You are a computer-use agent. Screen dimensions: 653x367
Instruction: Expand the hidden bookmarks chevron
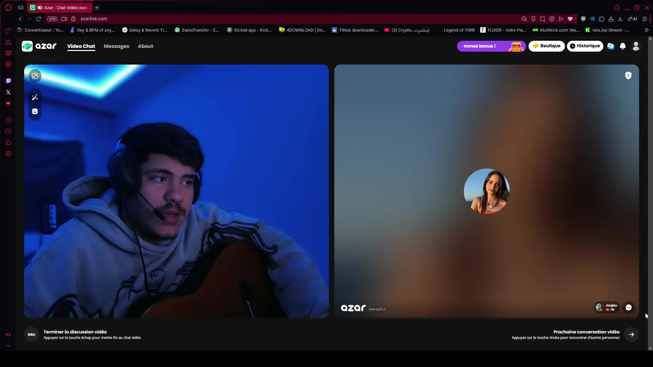point(646,30)
